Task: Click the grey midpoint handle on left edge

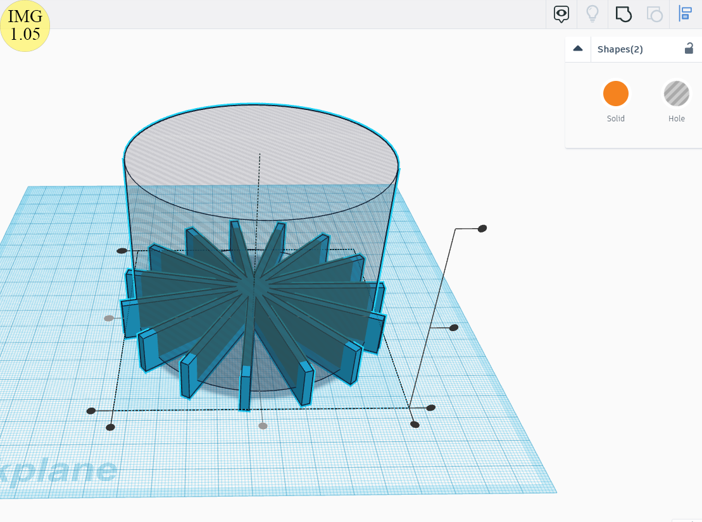Action: pyautogui.click(x=109, y=319)
